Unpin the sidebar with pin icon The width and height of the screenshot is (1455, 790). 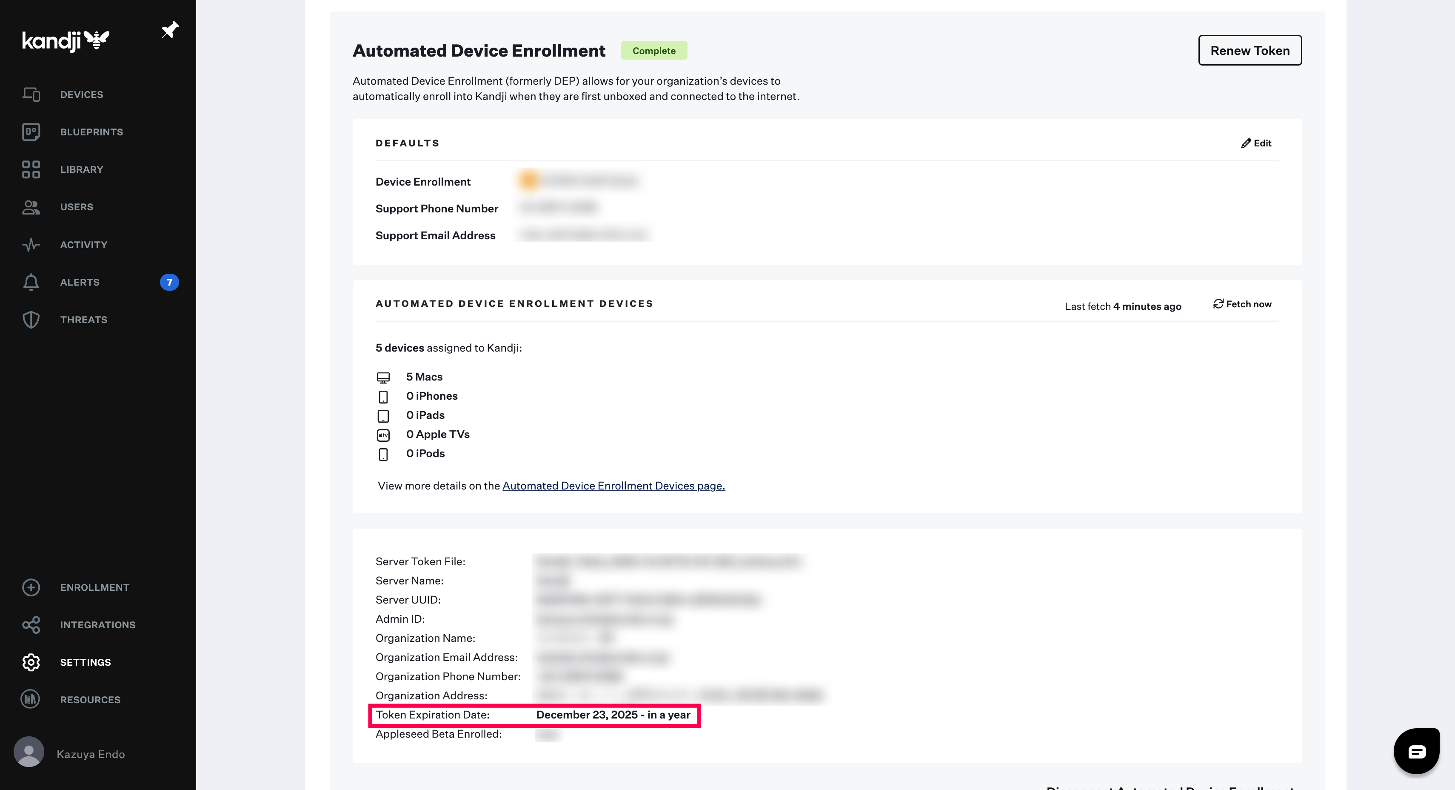pos(169,30)
